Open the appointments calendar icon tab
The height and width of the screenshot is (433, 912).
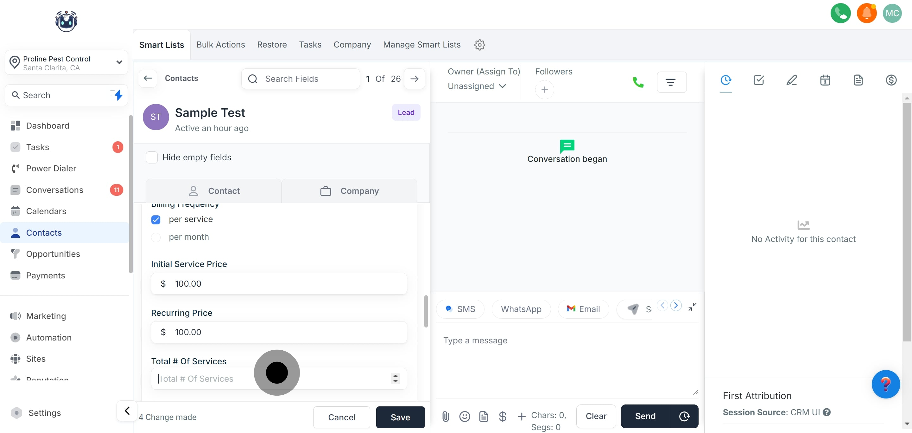click(825, 80)
